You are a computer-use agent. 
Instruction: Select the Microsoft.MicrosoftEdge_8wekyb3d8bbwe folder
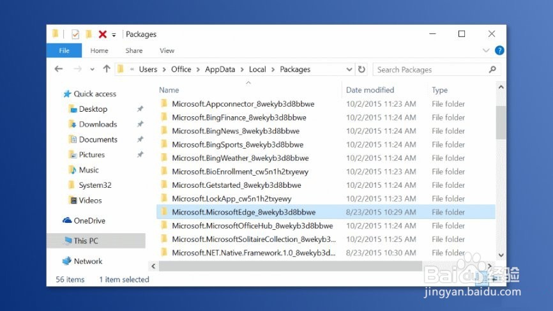(326, 212)
